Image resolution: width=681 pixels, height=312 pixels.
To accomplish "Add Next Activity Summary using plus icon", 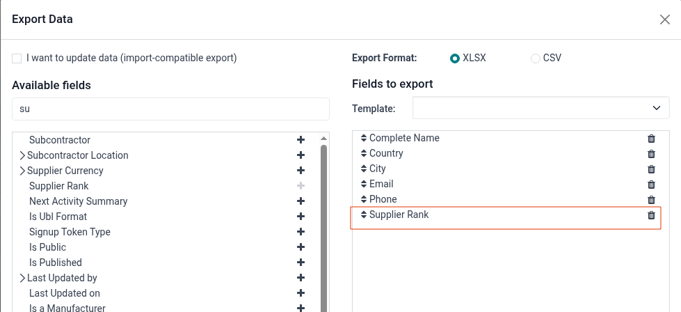I will coord(301,201).
